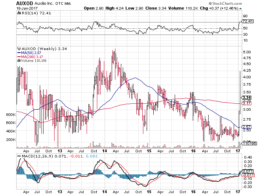
Task: Click the 'MA(50) 2.57' legend text
Action: (31, 53)
